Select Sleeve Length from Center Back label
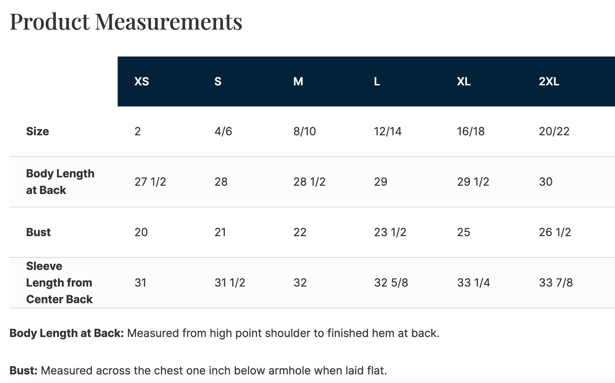 [59, 283]
